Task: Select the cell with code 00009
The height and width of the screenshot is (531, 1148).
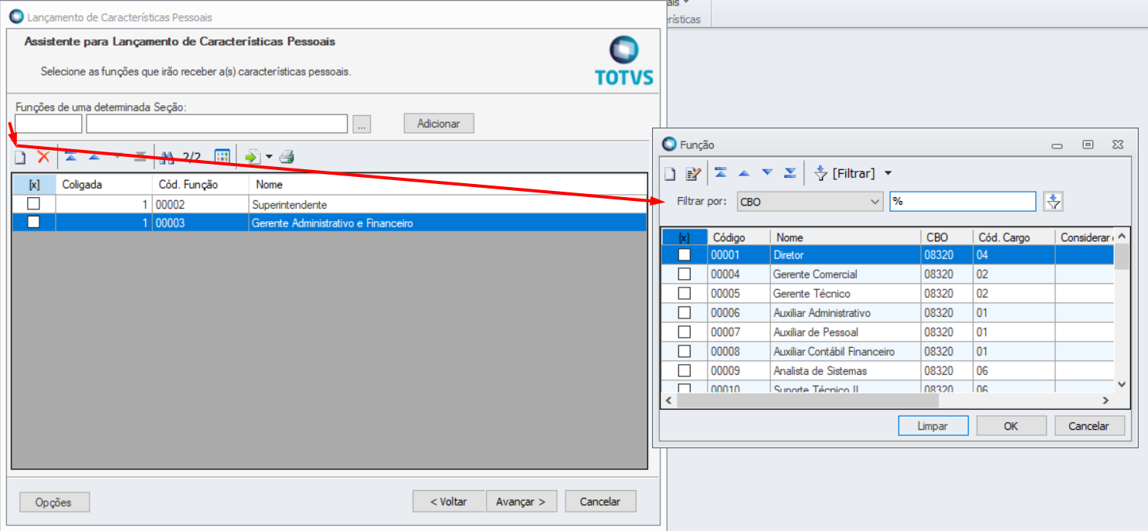Action: [x=739, y=370]
